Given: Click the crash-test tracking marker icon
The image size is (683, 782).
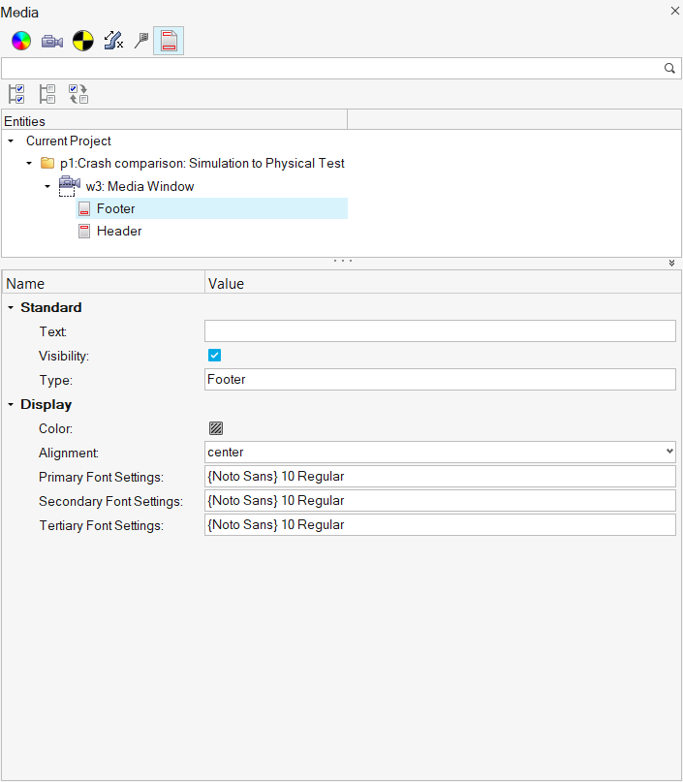Looking at the screenshot, I should 83,41.
